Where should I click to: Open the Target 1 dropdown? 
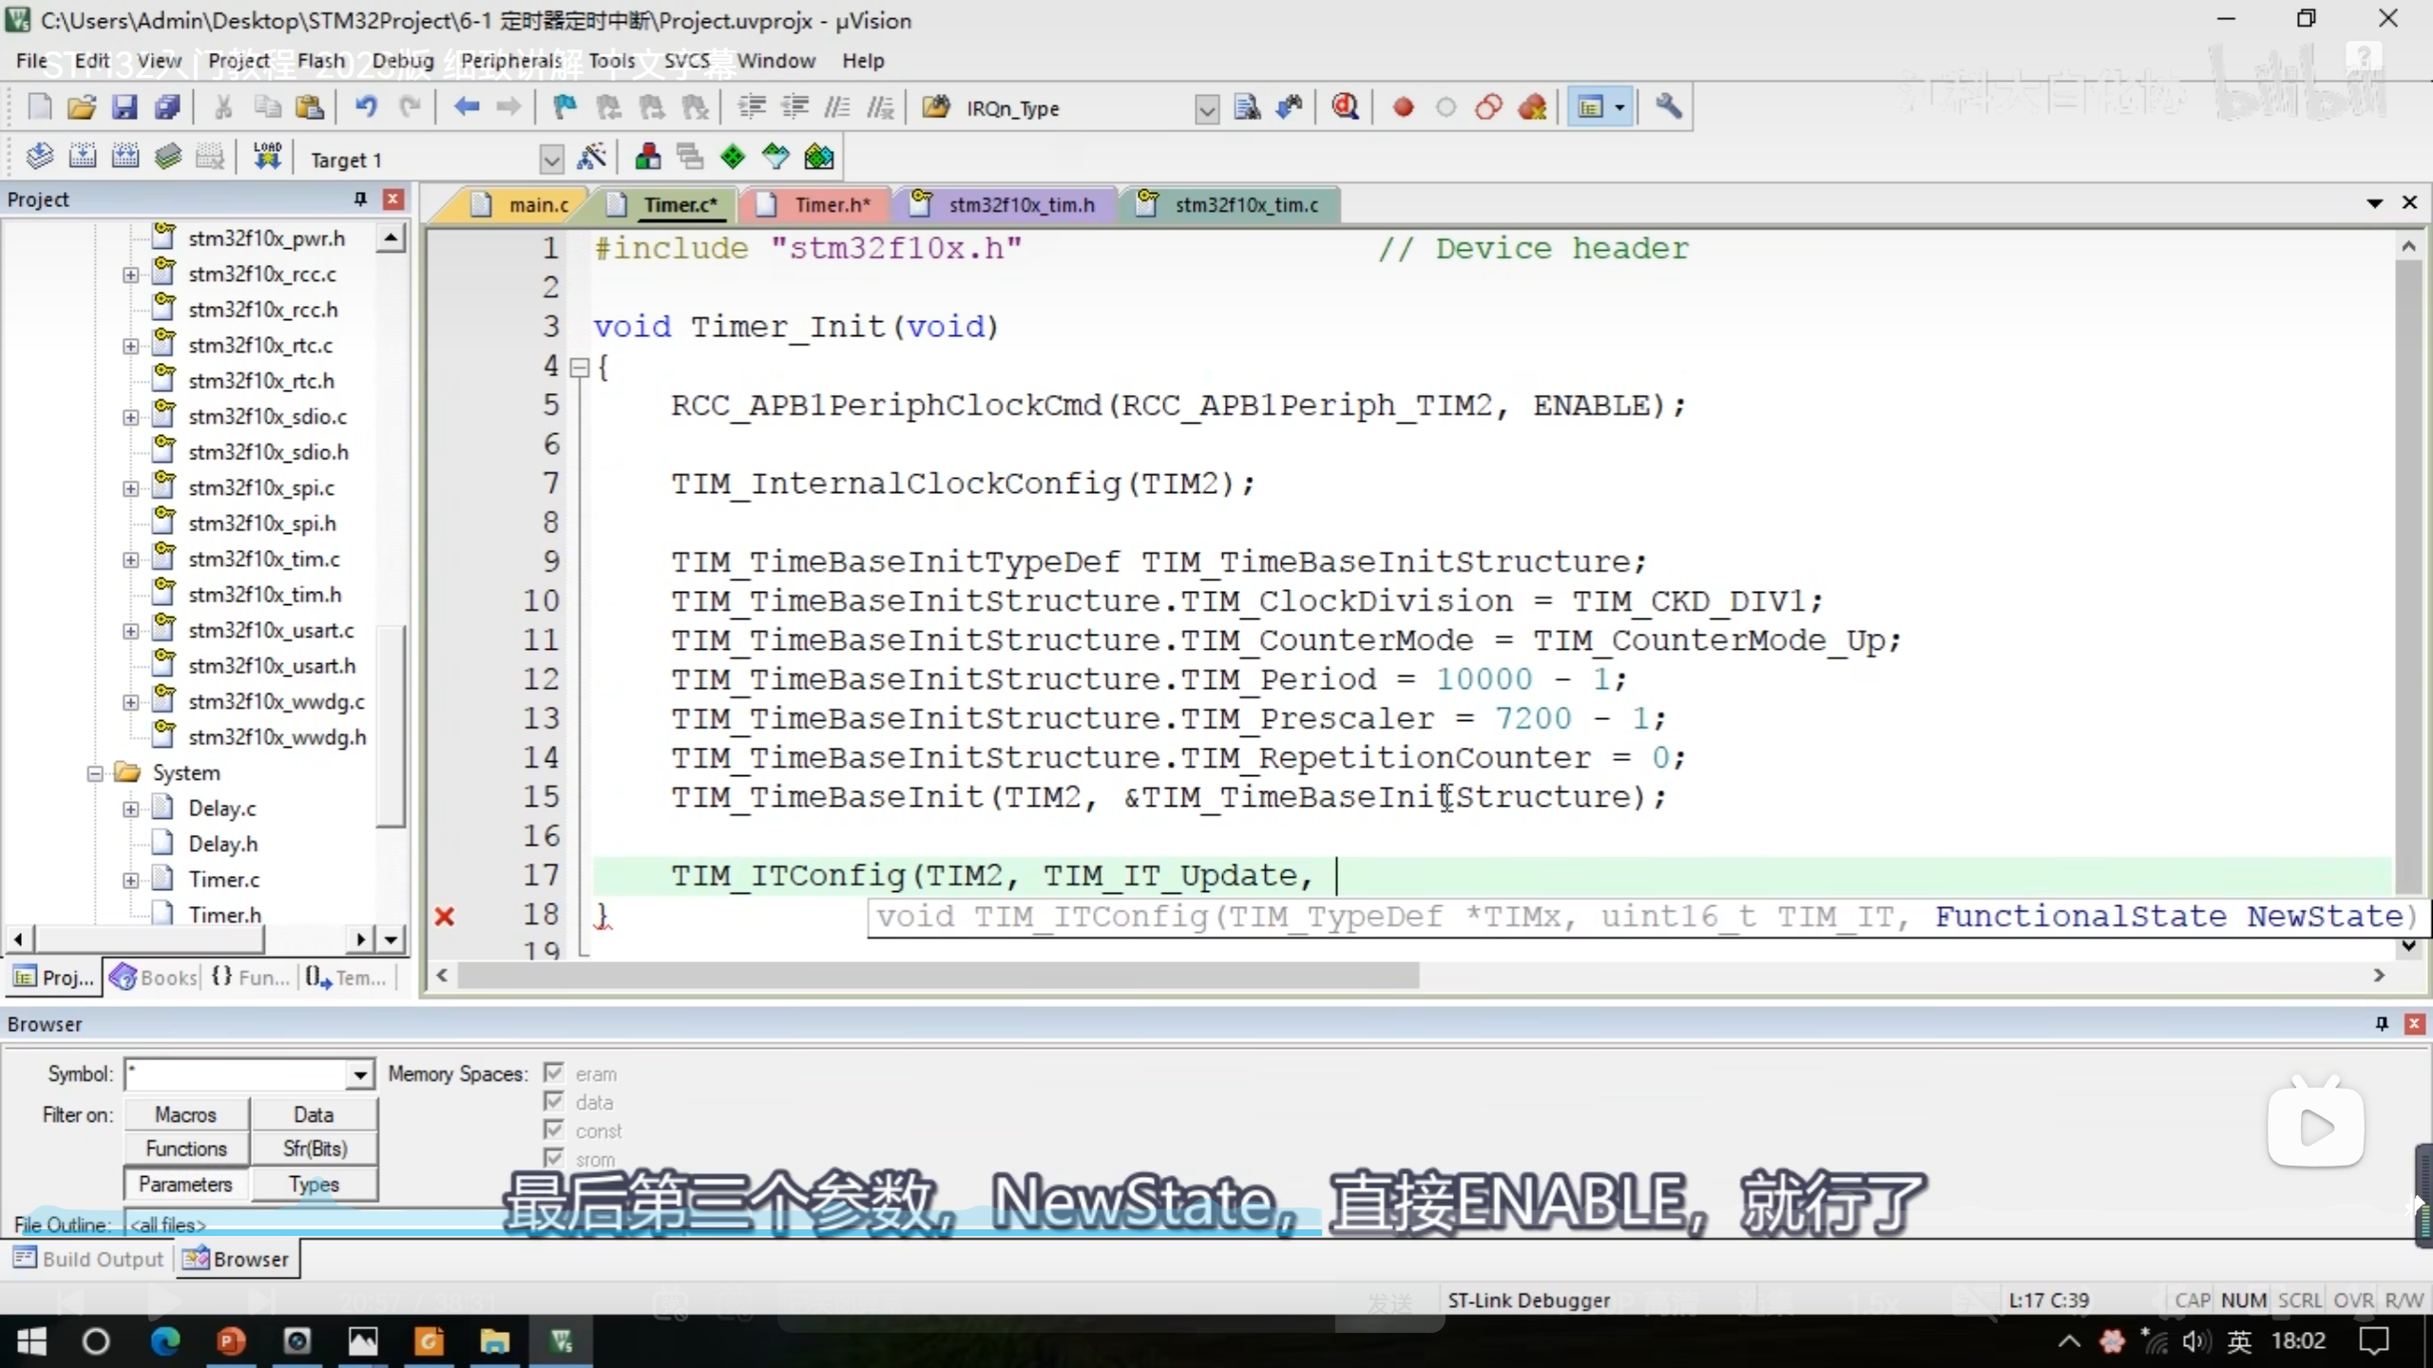point(550,160)
